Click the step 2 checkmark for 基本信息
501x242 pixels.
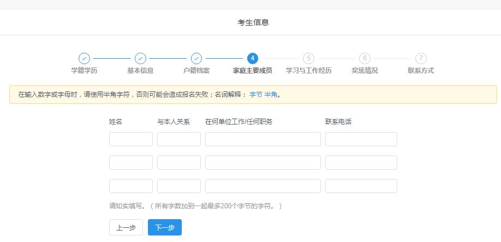coord(140,58)
